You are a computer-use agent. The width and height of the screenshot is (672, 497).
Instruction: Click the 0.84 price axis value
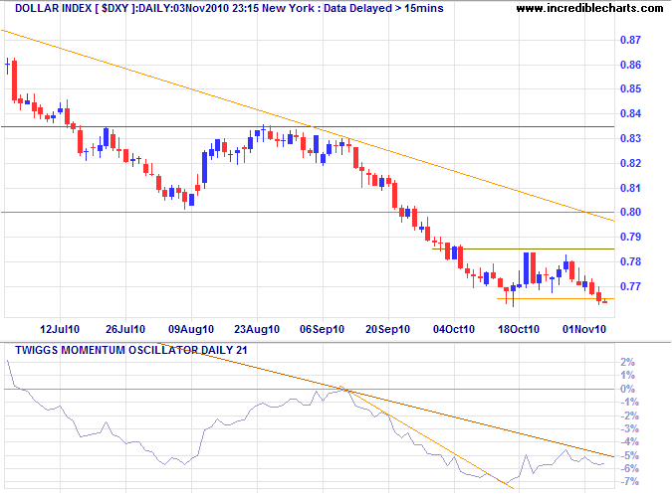630,113
